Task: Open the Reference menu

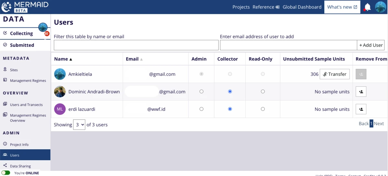Action: click(266, 7)
